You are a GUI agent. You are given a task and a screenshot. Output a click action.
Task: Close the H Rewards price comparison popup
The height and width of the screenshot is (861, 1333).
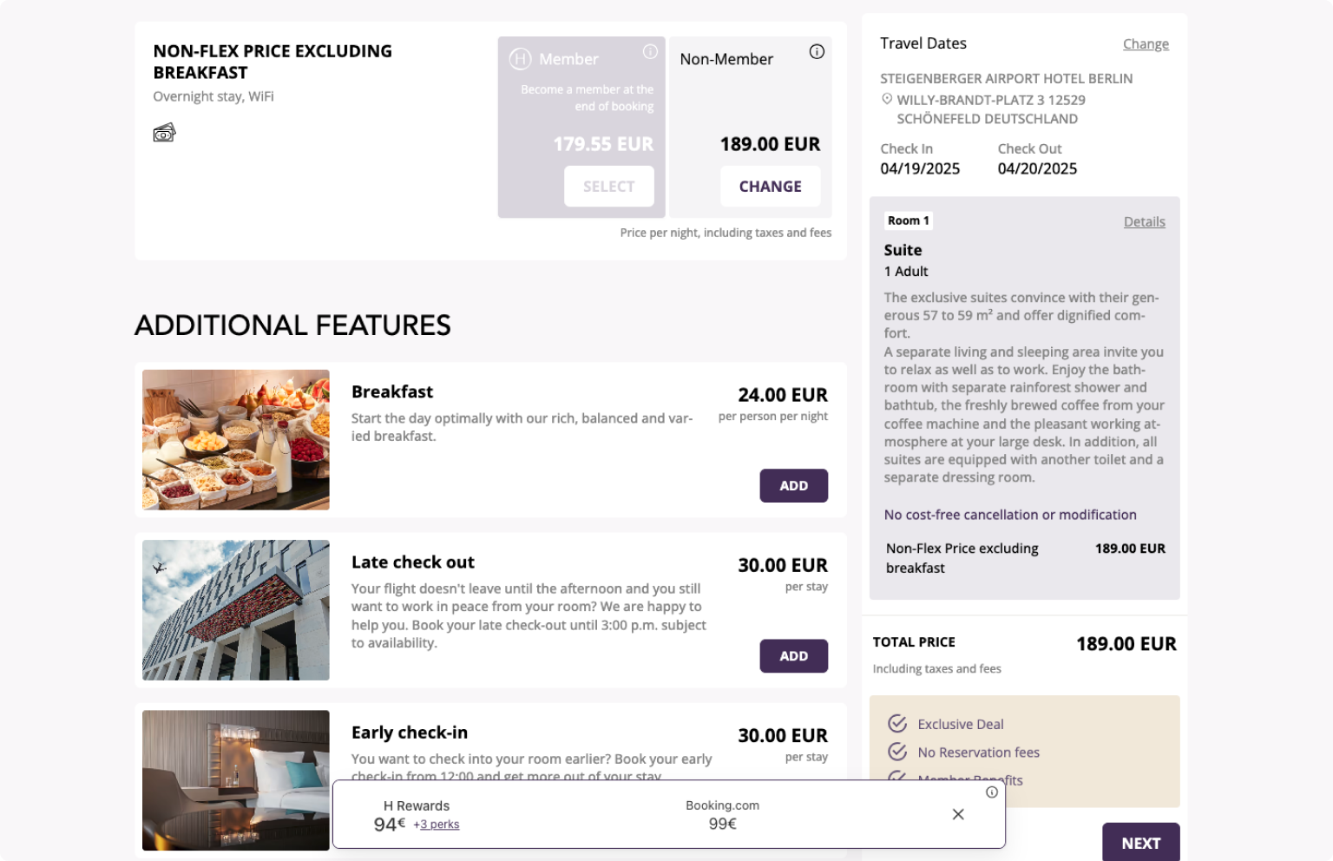pos(958,814)
